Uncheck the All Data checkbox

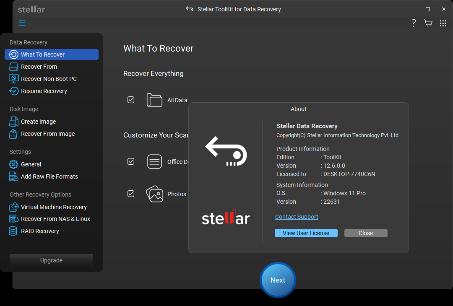131,100
